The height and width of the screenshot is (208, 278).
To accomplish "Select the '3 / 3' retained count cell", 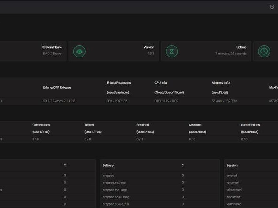I will [140, 139].
